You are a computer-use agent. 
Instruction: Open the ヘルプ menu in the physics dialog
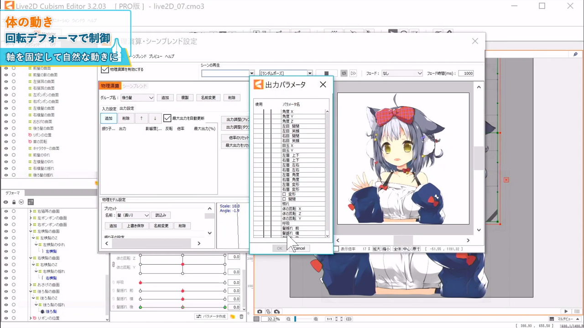pyautogui.click(x=169, y=56)
